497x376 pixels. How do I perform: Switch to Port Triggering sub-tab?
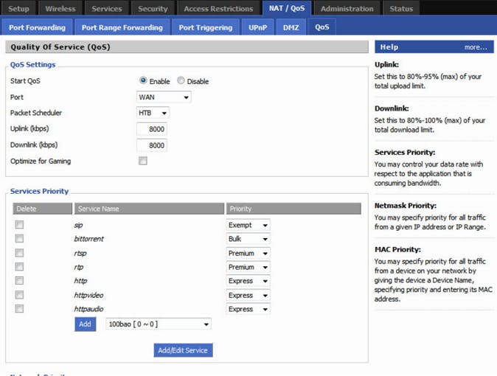pos(206,27)
